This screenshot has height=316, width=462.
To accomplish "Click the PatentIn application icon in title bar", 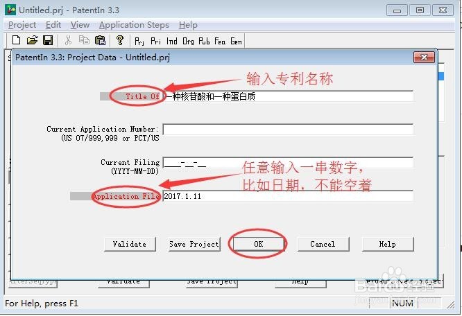I will (x=10, y=10).
